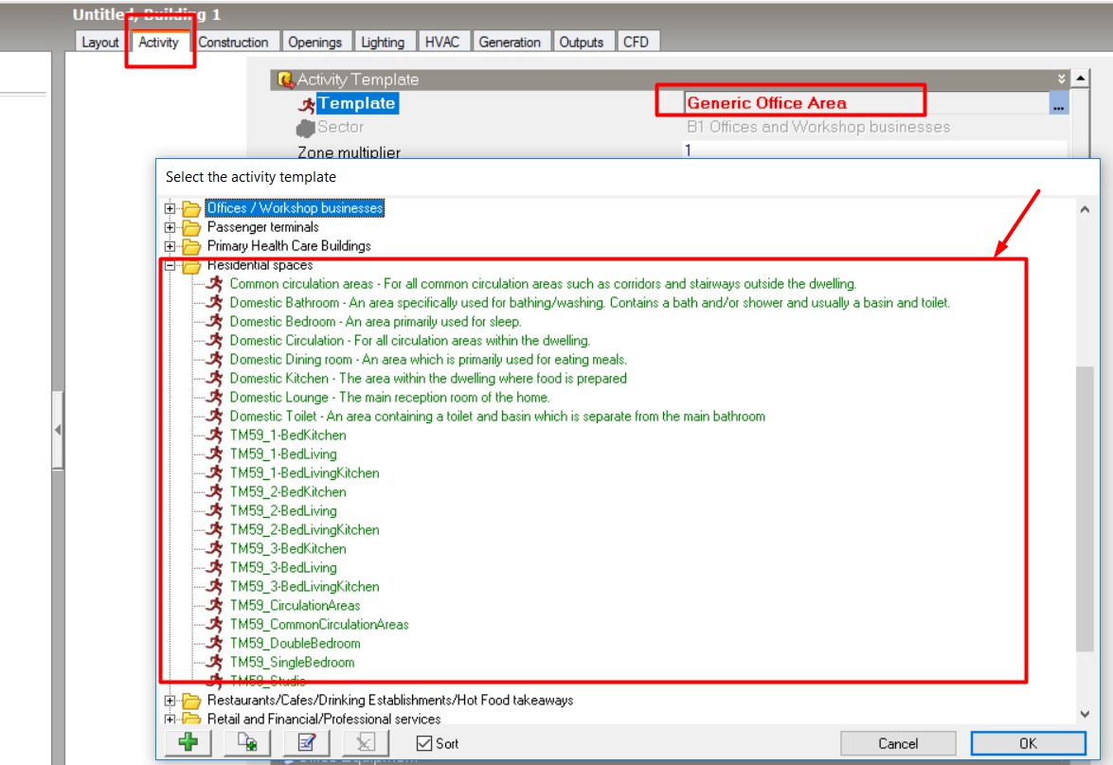
Task: Click the Sector row icon
Action: (x=305, y=128)
